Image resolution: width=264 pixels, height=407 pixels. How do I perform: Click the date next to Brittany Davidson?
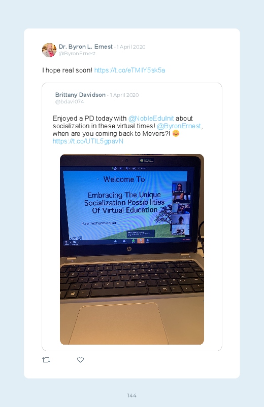pyautogui.click(x=124, y=95)
